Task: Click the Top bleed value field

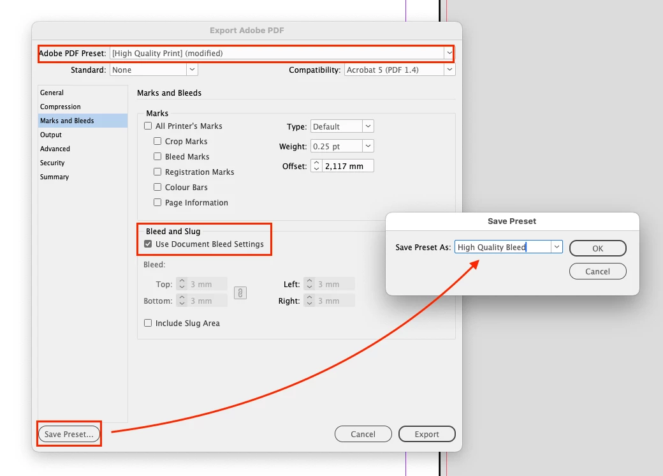Action: pos(207,284)
